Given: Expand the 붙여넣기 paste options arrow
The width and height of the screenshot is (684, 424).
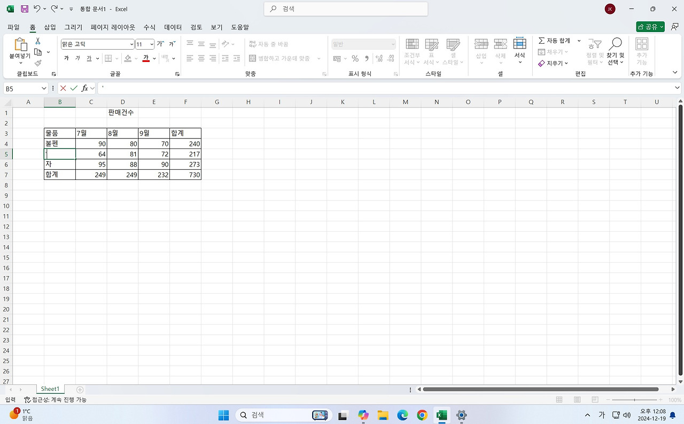Looking at the screenshot, I should [x=20, y=62].
